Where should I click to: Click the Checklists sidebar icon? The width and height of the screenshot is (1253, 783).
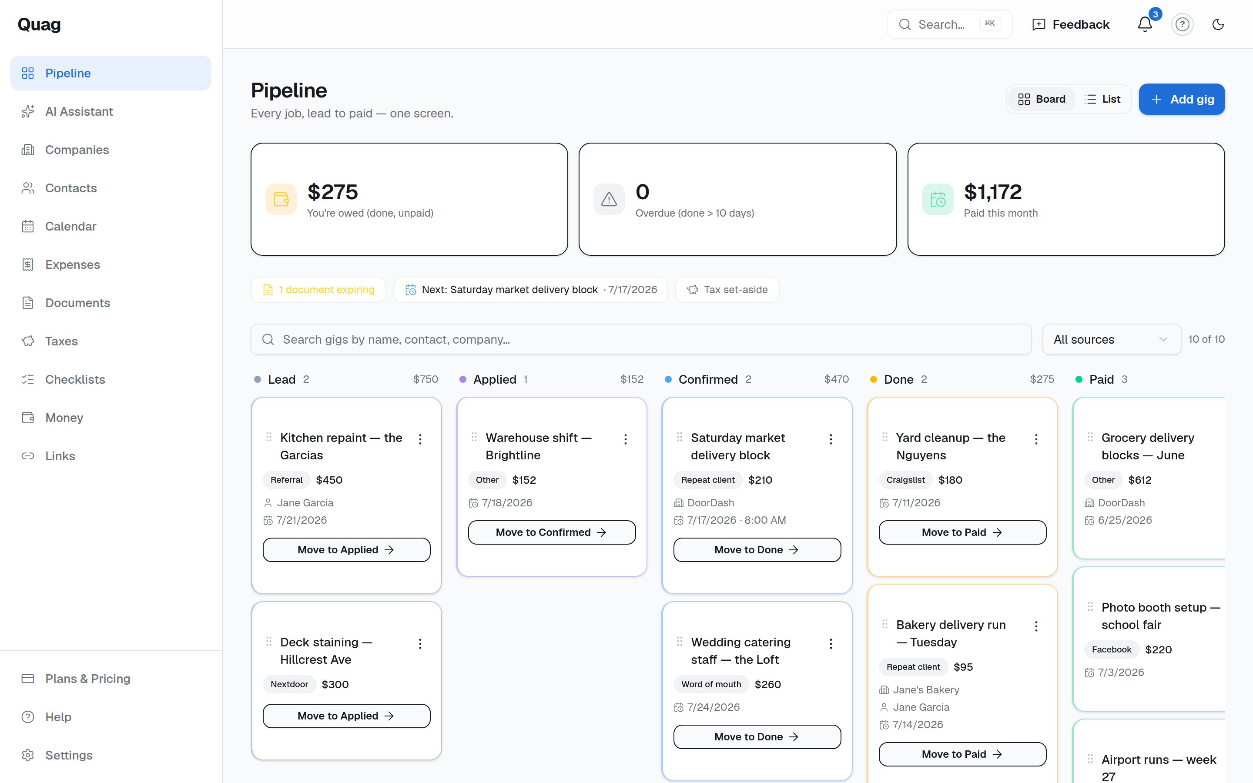tap(28, 380)
